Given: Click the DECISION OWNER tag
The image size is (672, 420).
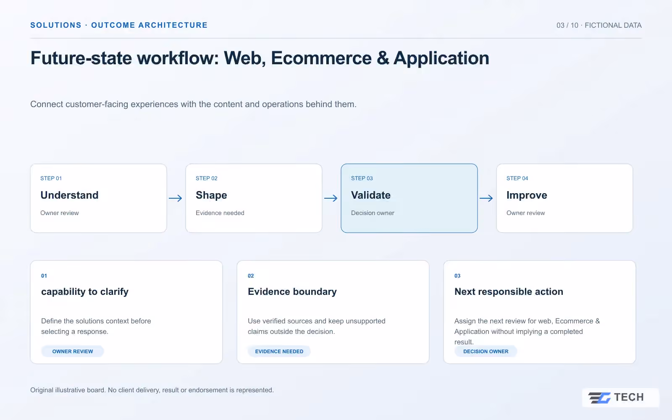Looking at the screenshot, I should click(486, 352).
